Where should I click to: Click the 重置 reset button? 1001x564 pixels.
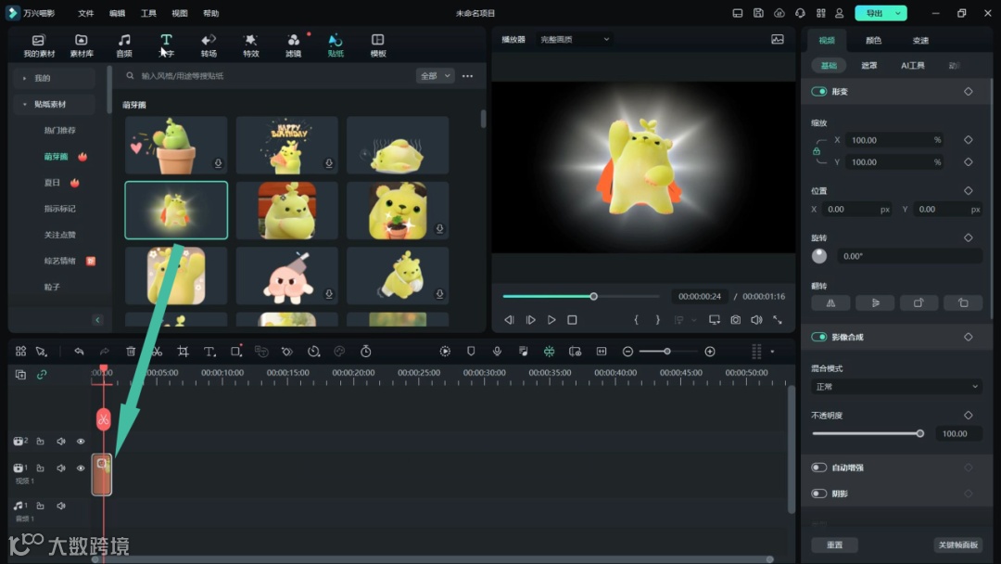click(834, 545)
